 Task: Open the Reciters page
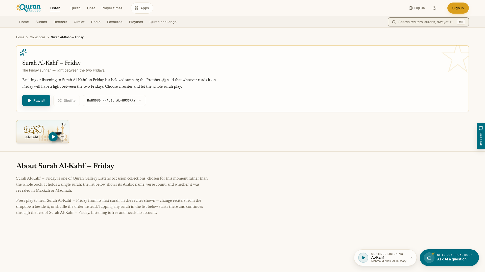click(x=60, y=22)
